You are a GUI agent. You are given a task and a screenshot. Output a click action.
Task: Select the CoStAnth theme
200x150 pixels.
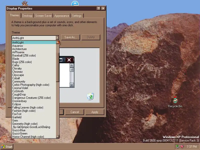pyautogui.click(x=34, y=91)
